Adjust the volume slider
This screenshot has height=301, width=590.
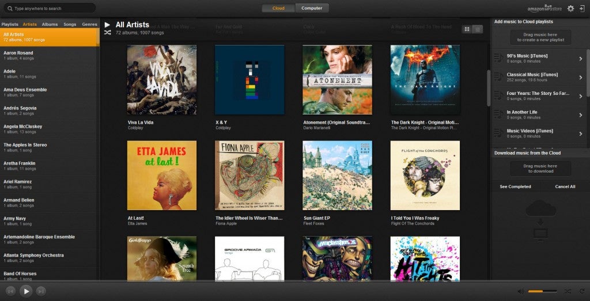tap(542, 291)
